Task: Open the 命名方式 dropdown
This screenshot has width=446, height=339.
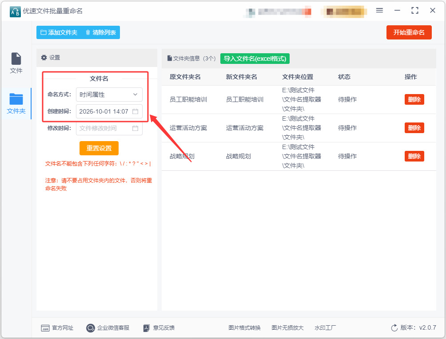Action: [x=109, y=95]
